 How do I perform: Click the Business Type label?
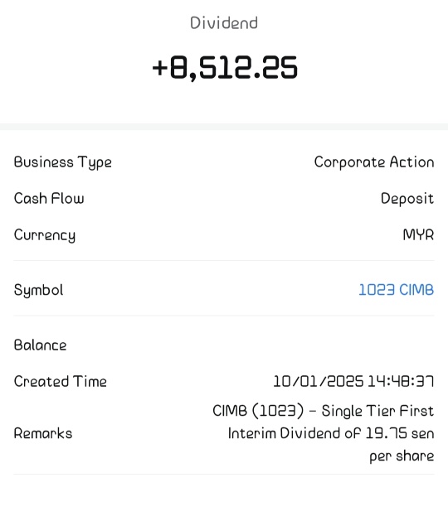click(62, 162)
